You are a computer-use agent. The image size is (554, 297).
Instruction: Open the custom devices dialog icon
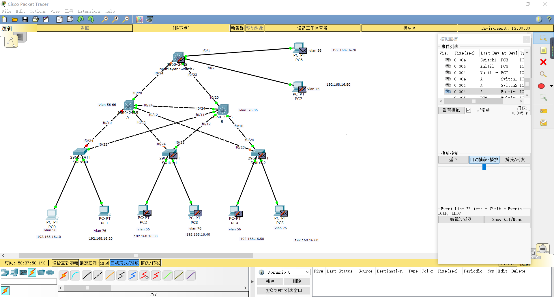click(150, 19)
